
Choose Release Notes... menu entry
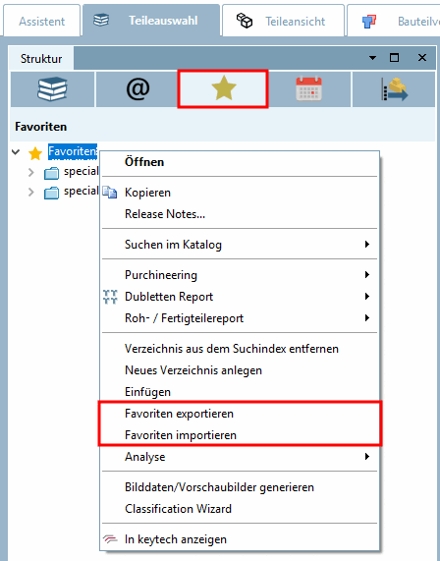[240, 214]
